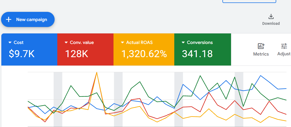Screen dimensions: 291x127
Task: Click the New campaign text label
Action: [31, 19]
